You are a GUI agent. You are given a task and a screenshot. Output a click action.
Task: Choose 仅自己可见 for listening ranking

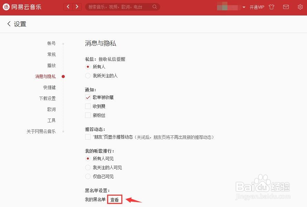point(88,176)
